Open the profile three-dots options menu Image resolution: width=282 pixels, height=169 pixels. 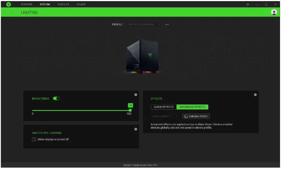click(x=167, y=24)
